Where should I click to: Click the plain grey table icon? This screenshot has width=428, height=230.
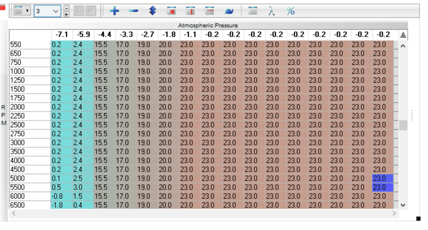[253, 11]
